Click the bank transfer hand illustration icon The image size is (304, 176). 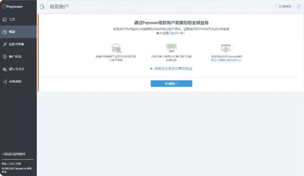(171, 48)
